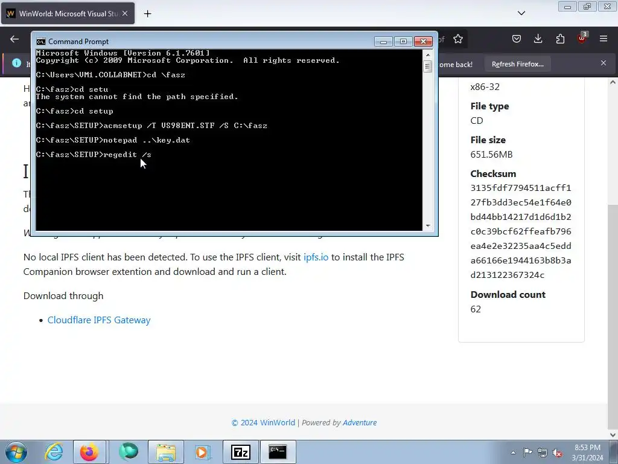Open the uBlock Origin extension icon
Viewport: 618px width, 464px height.
[582, 39]
